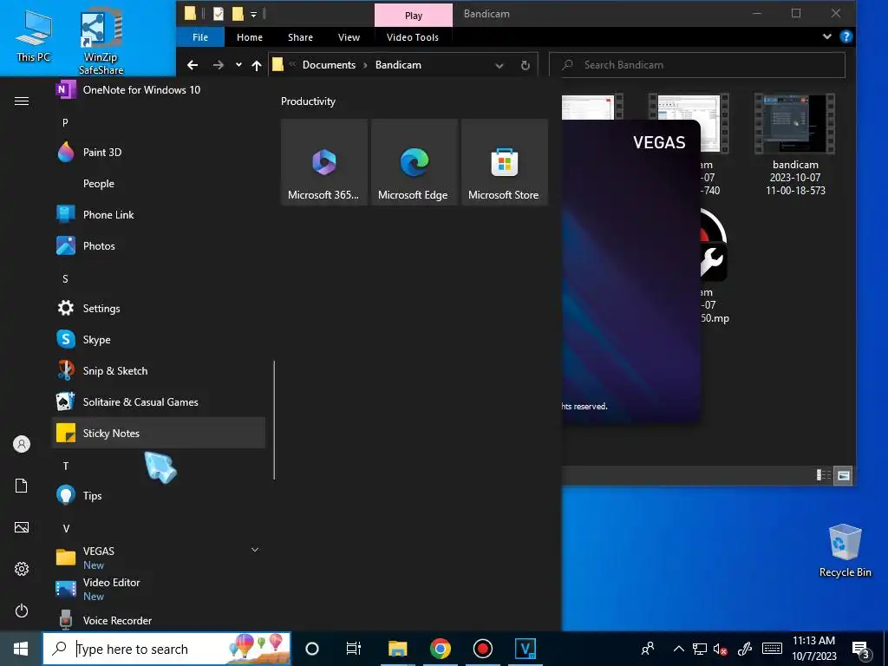
Task: Expand the VEGAS folder in Start menu
Action: (255, 550)
